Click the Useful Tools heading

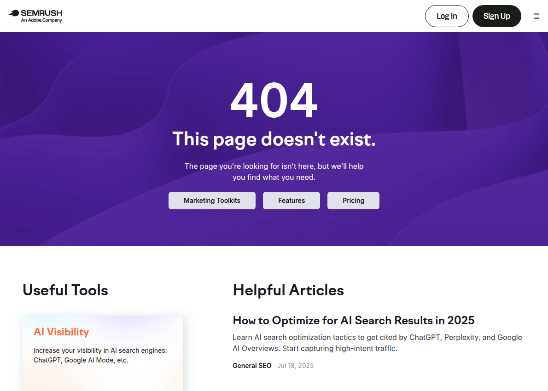65,290
